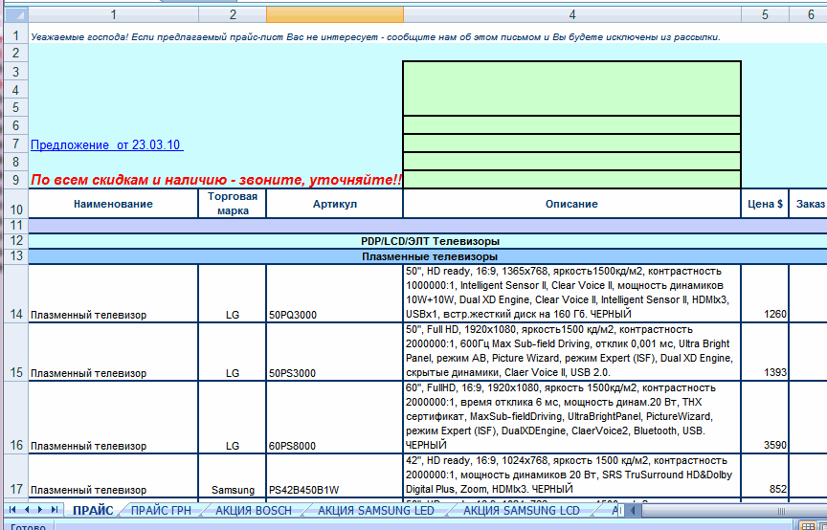Select column header 4

click(x=572, y=14)
